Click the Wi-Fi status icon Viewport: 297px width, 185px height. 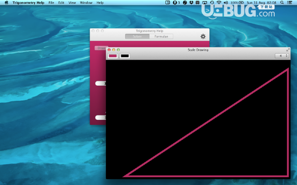219,2
